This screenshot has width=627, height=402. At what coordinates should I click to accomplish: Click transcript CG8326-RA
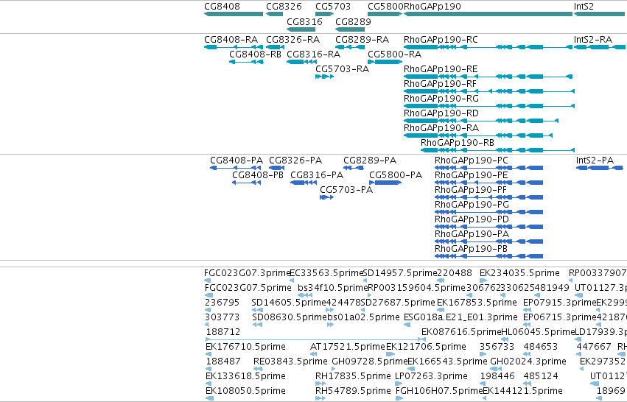[x=275, y=47]
